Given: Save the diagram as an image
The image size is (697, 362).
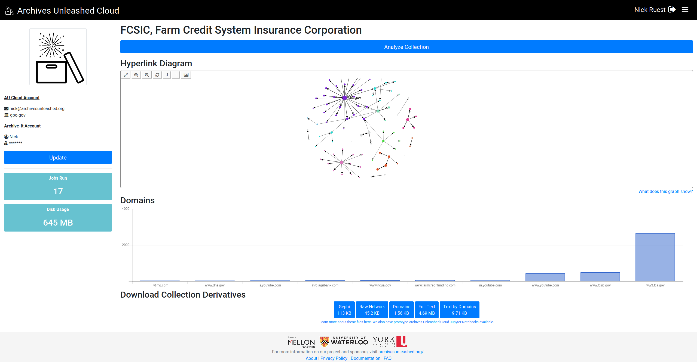Looking at the screenshot, I should pyautogui.click(x=186, y=75).
